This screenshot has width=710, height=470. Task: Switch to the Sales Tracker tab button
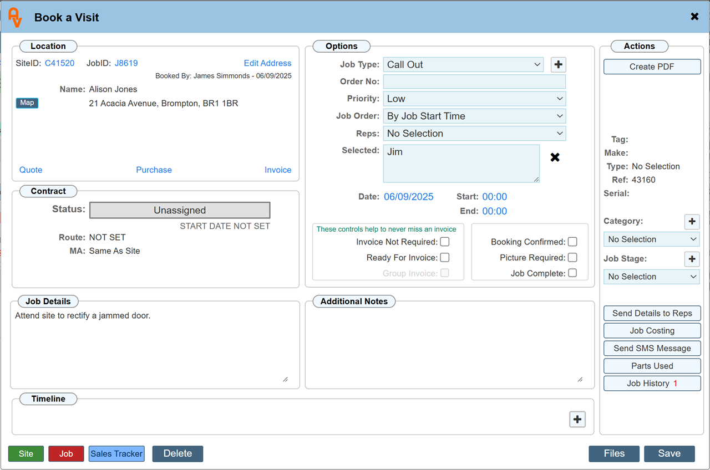point(116,454)
